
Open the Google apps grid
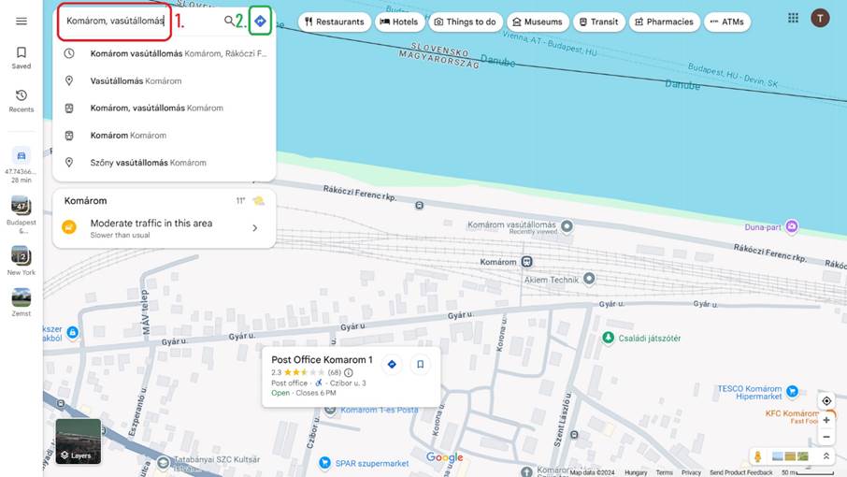pos(793,18)
